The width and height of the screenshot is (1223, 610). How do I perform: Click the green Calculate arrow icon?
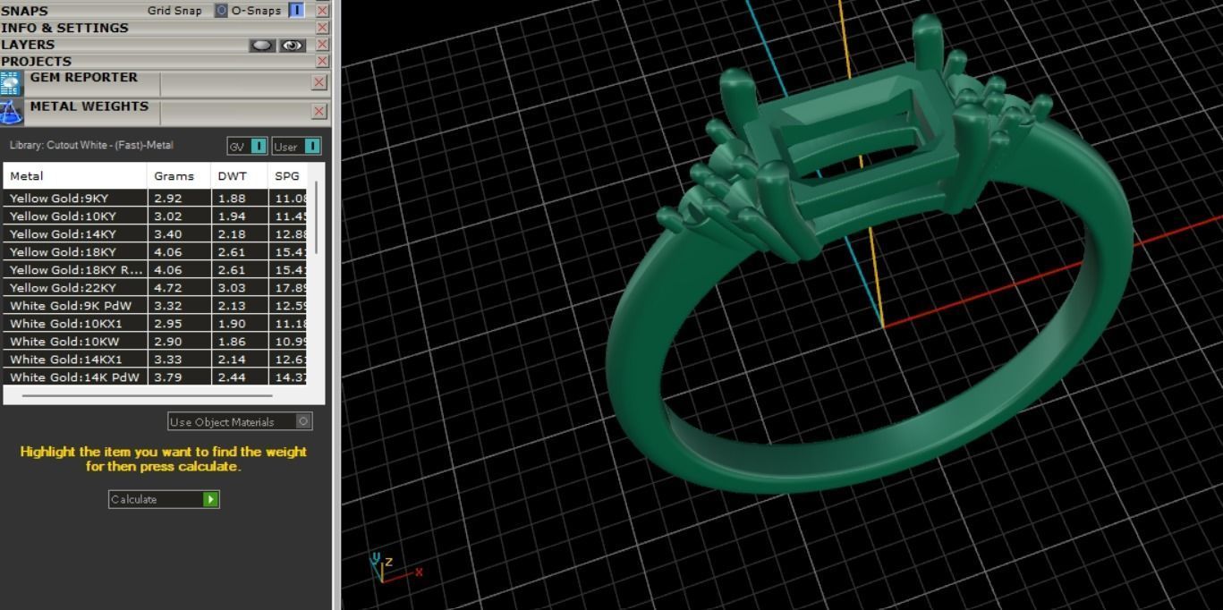tap(210, 499)
